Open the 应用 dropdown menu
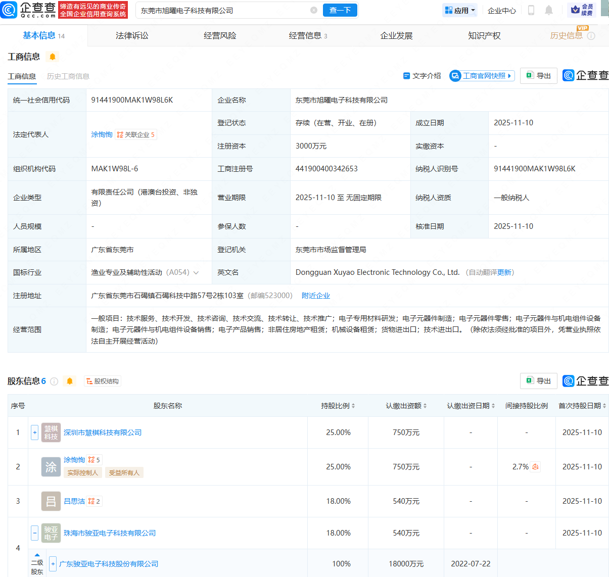Viewport: 609px width, 577px height. pos(459,10)
